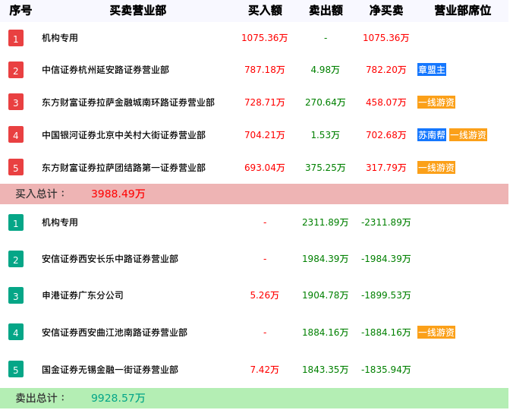Click sell total 9928.57万
Viewport: 513px width, 410px height.
(118, 398)
